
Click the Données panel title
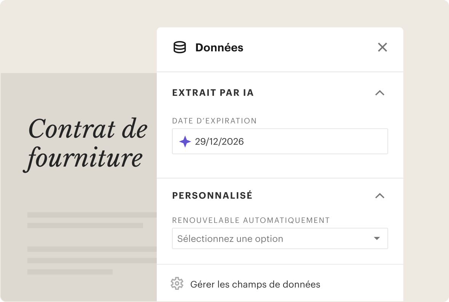pos(219,48)
